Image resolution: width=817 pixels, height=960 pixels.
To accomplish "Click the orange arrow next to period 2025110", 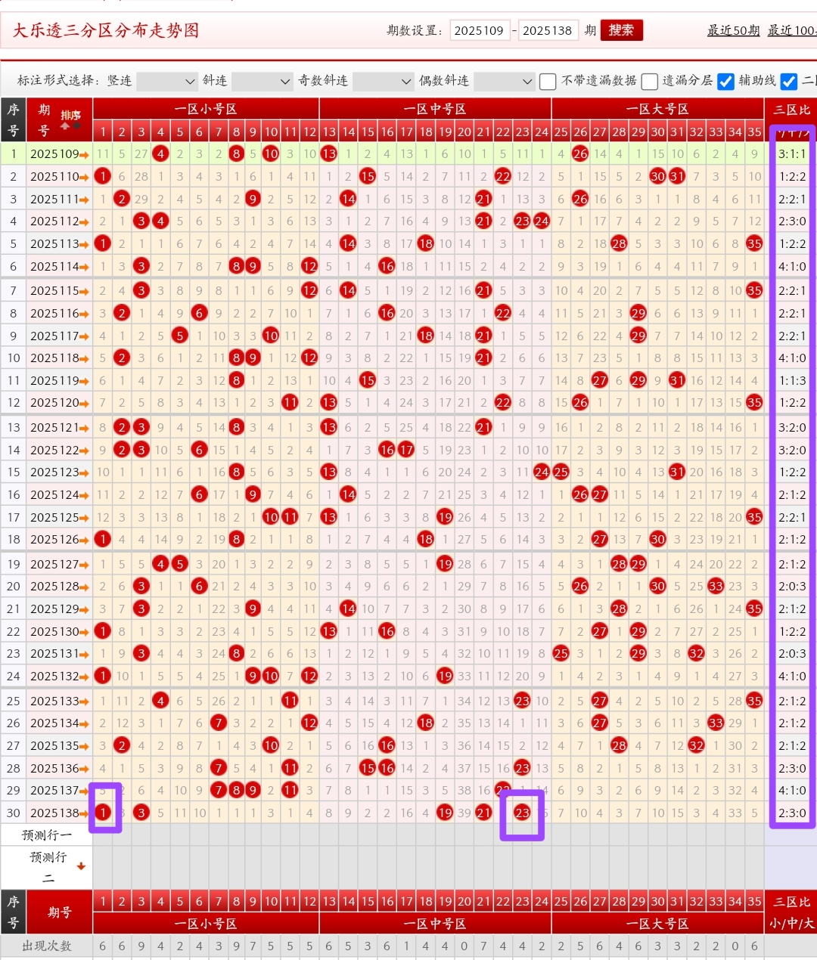I will 85,177.
